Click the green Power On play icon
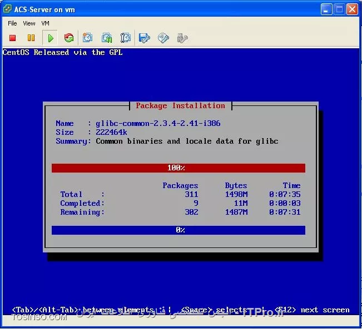The width and height of the screenshot is (362, 329). pyautogui.click(x=51, y=38)
